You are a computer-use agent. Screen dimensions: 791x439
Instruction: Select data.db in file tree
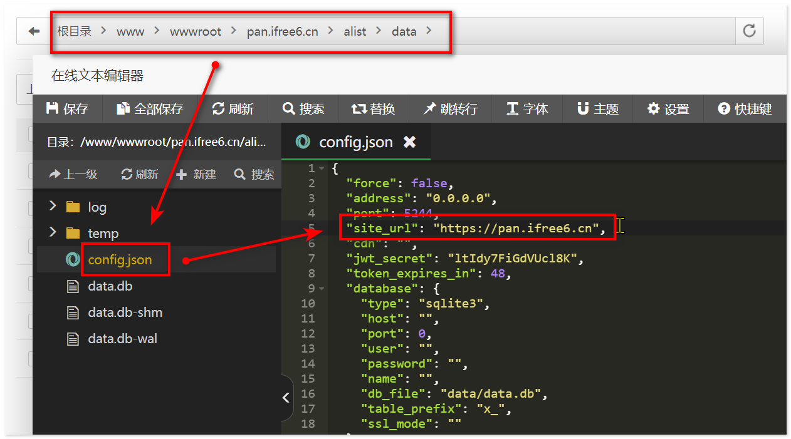tap(110, 286)
